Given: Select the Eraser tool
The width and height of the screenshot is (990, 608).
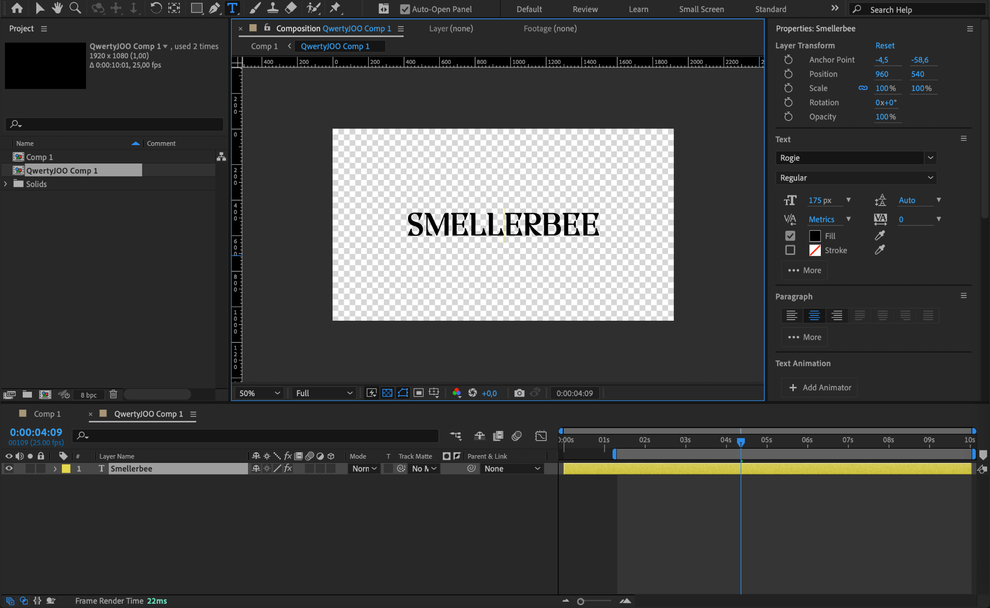Looking at the screenshot, I should click(291, 8).
